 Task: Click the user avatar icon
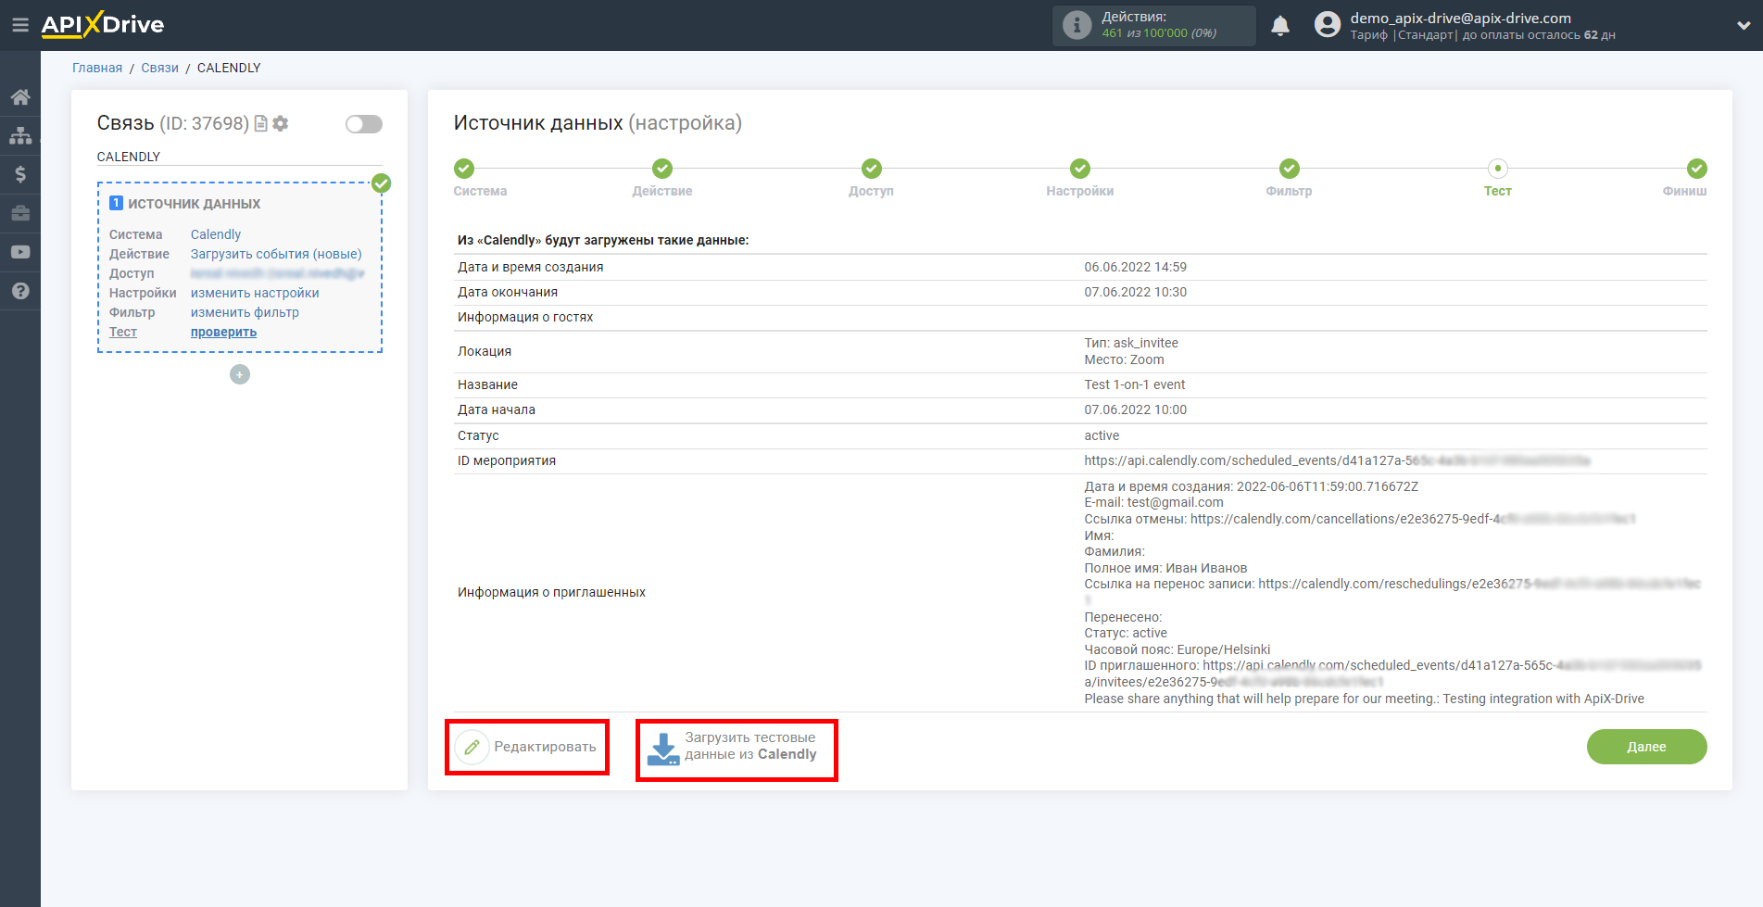click(1328, 25)
